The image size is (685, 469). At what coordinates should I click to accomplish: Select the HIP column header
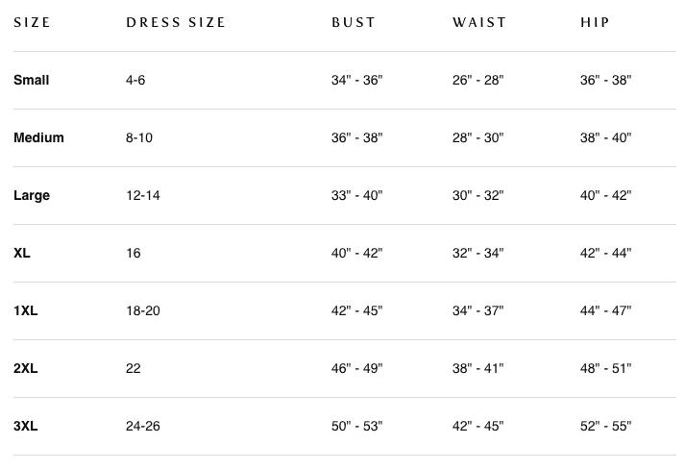(x=596, y=22)
